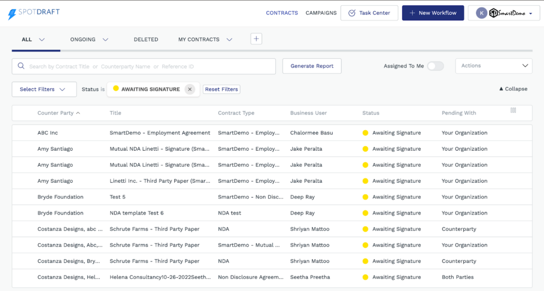Click yellow status dot in ABC Inc row

point(365,133)
